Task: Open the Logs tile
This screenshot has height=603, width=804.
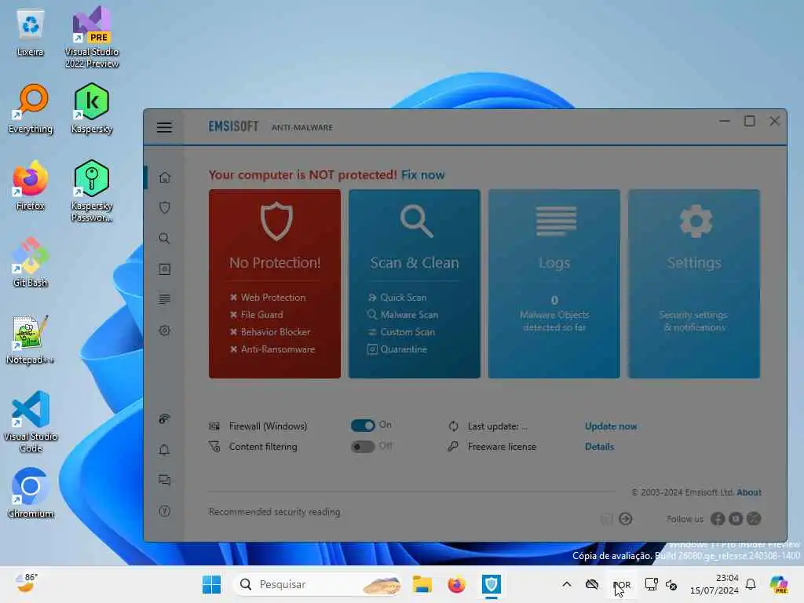Action: tap(554, 283)
